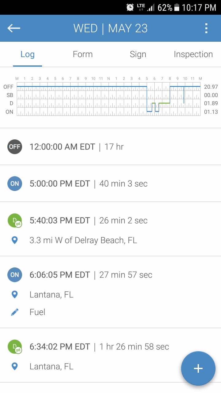The image size is (221, 393).
Task: Switch to the Sign tab
Action: coord(138,54)
